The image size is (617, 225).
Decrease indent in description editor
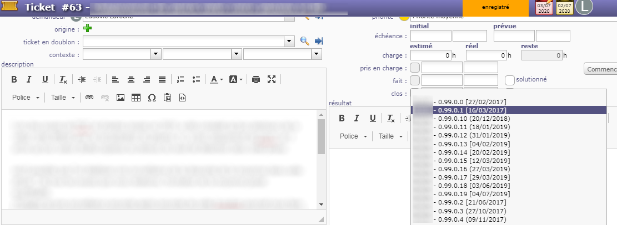click(x=97, y=79)
